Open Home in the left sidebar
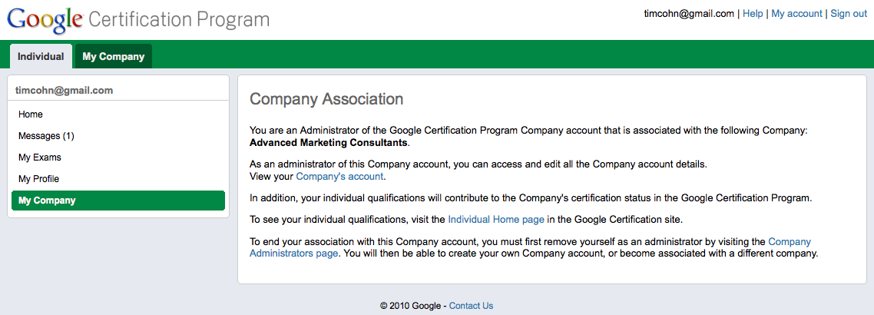The width and height of the screenshot is (874, 315). 31,114
